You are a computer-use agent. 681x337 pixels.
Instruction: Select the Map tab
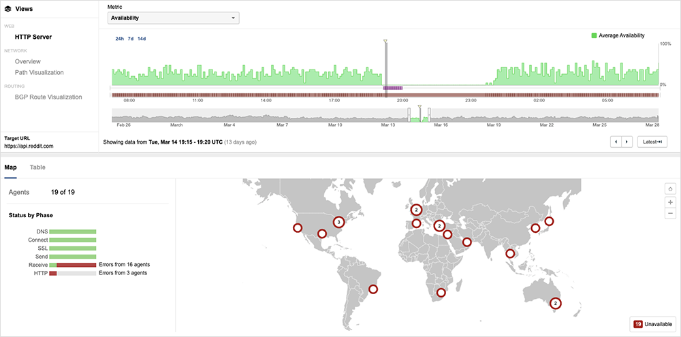[x=10, y=167]
